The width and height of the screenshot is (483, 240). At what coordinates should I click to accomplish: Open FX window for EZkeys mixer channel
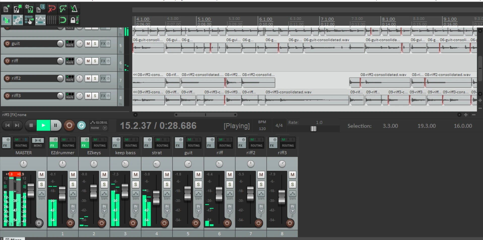tap(84, 143)
